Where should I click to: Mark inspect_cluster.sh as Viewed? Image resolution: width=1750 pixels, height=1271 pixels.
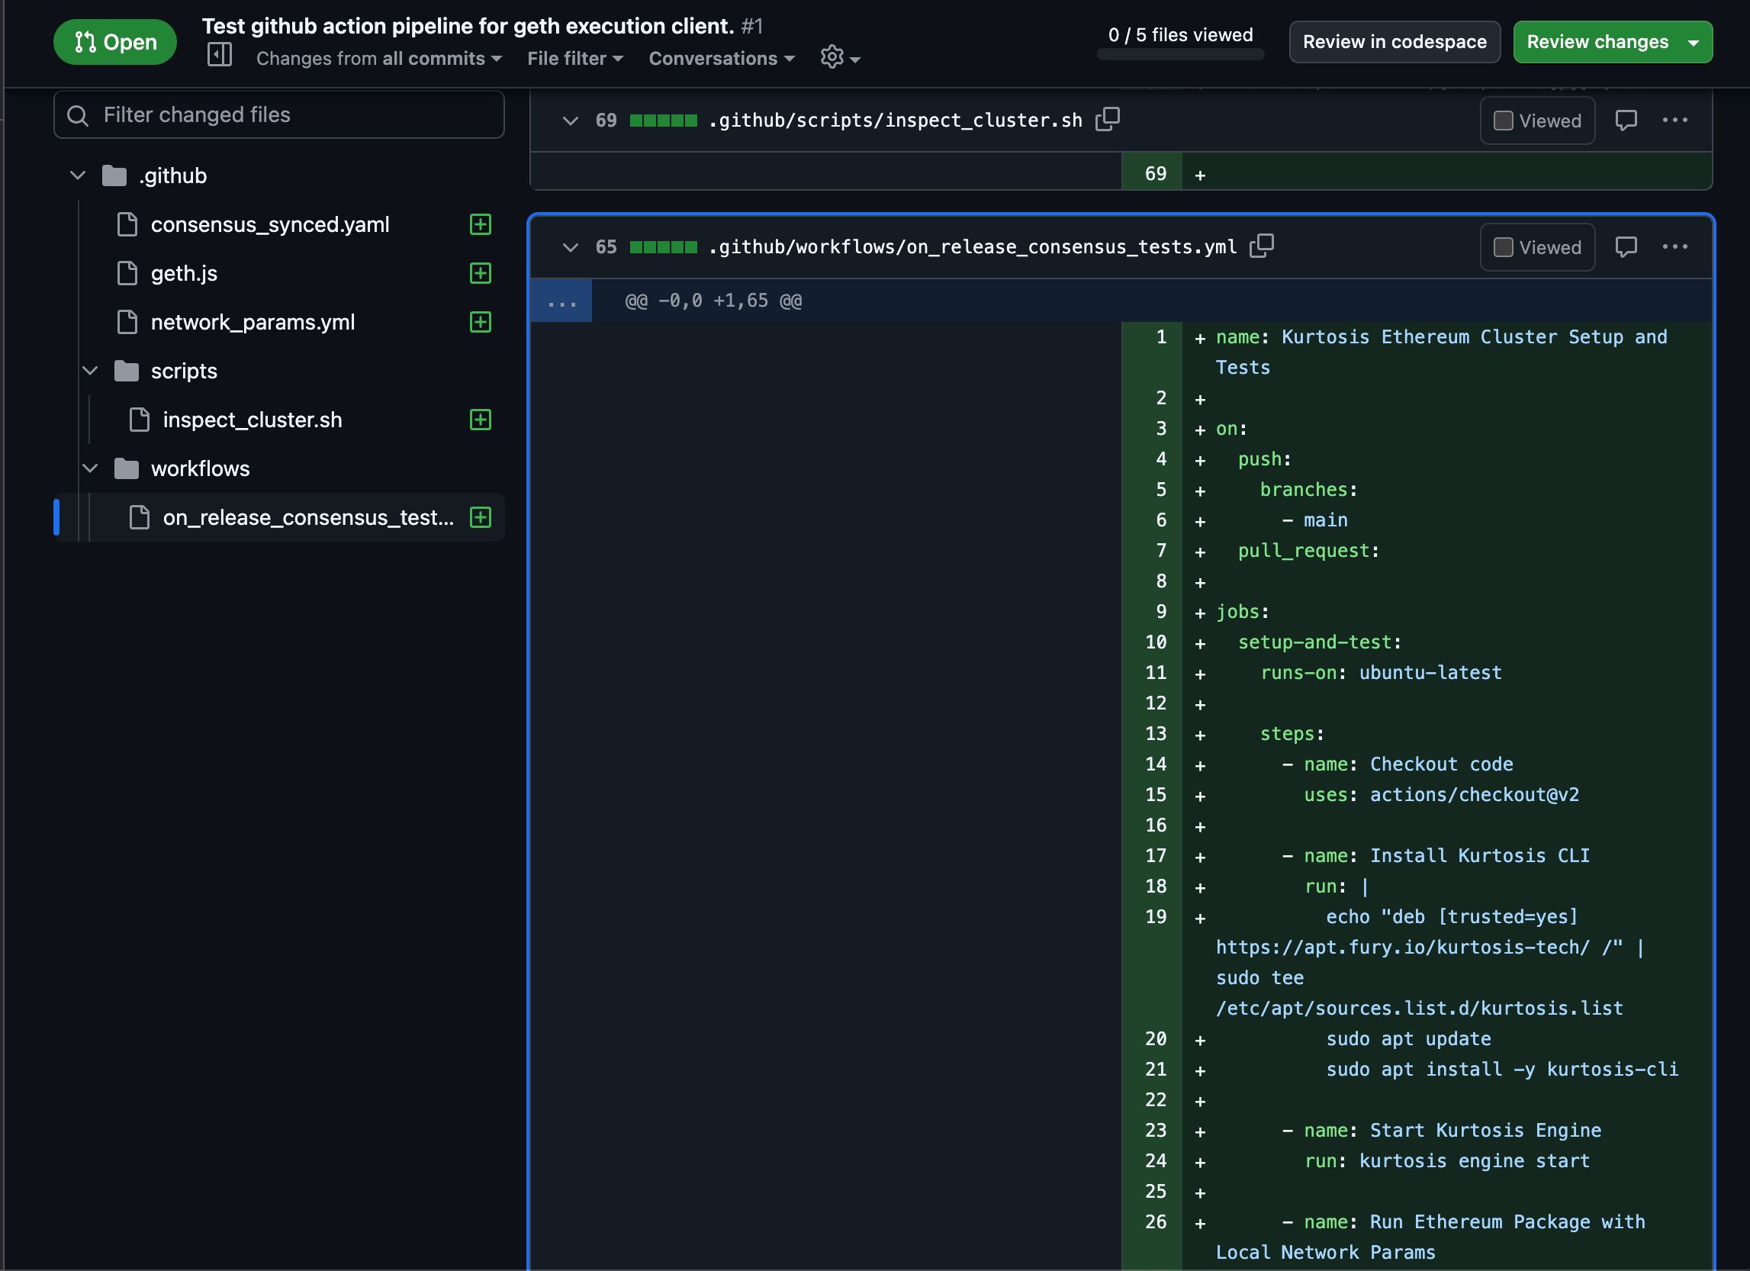[1537, 121]
